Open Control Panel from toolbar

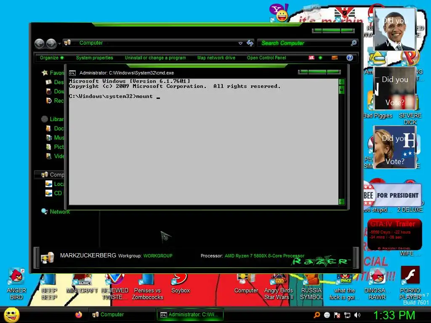[x=266, y=58]
